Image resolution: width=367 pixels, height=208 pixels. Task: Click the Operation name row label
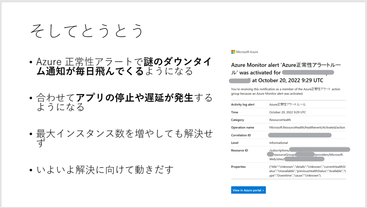pyautogui.click(x=243, y=127)
